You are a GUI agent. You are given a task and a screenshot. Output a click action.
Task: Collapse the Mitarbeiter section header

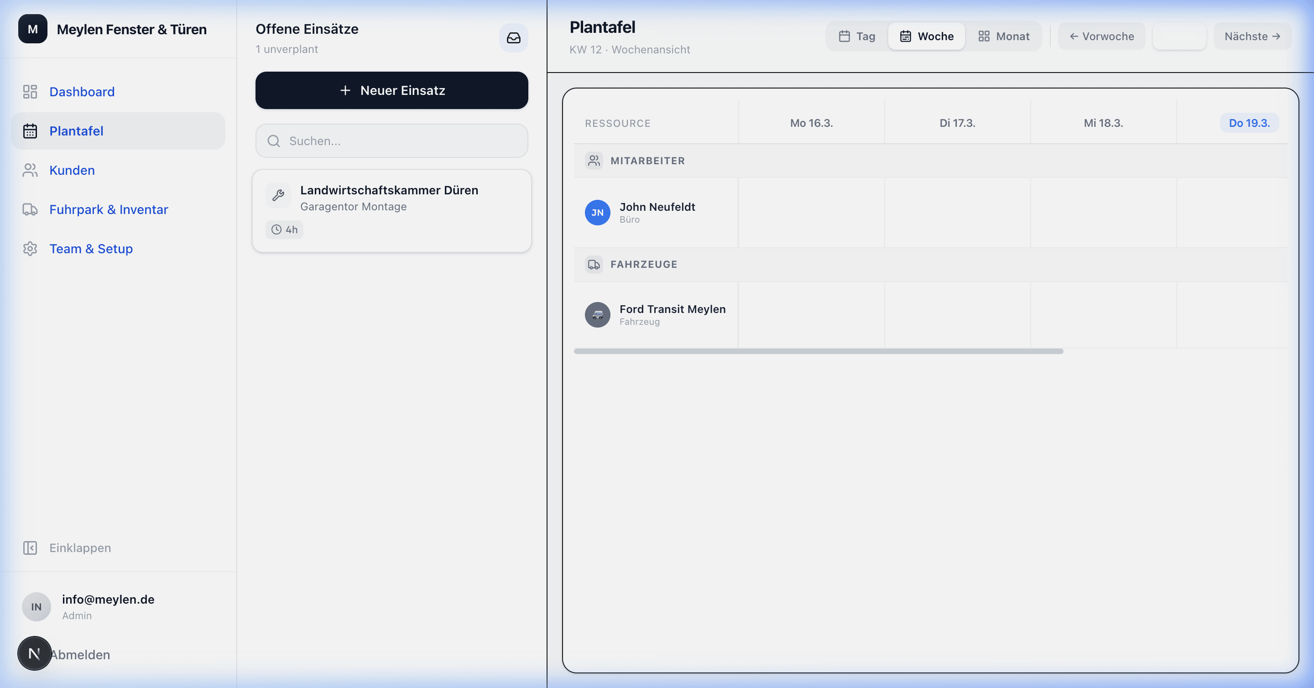647,161
